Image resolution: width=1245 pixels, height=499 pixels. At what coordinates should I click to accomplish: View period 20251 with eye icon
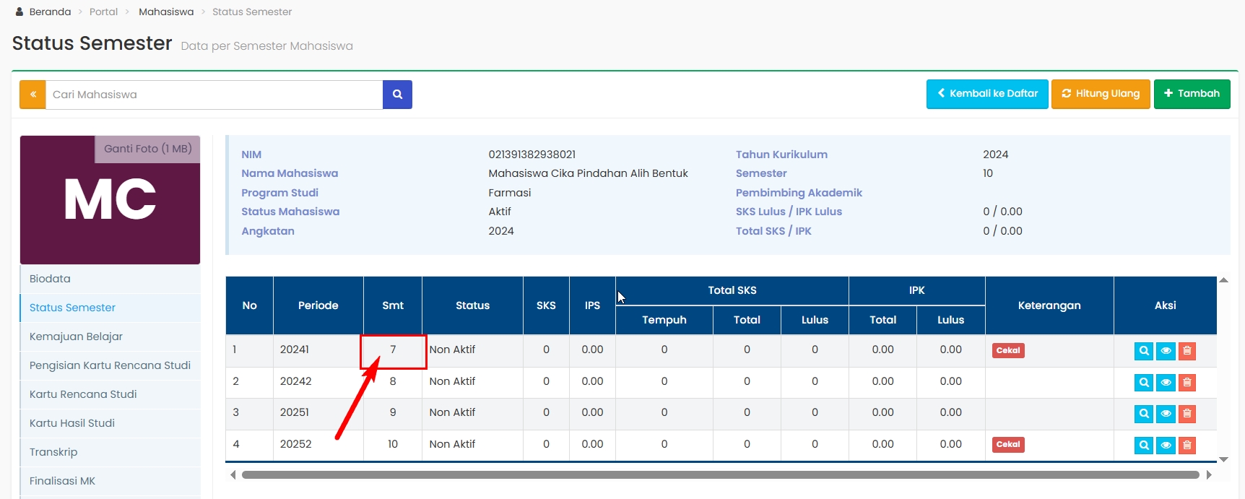click(x=1166, y=414)
